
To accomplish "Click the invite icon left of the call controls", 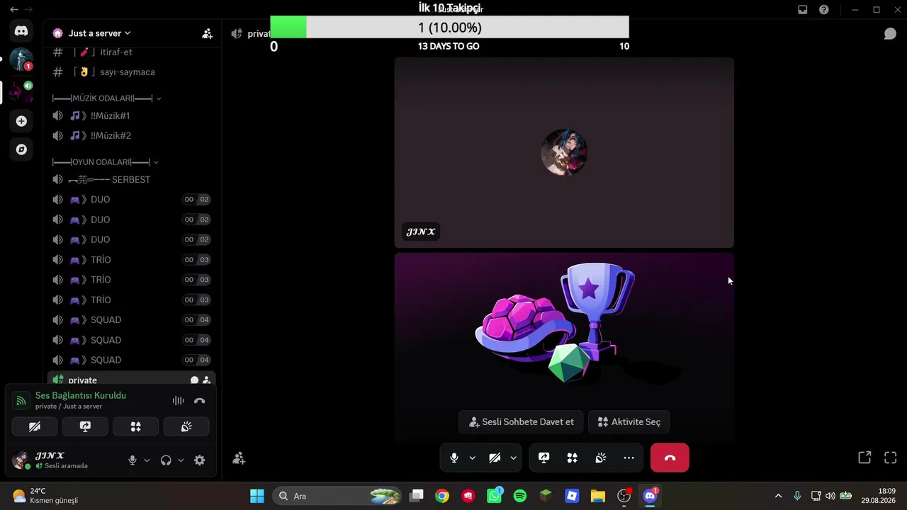I will coord(239,459).
